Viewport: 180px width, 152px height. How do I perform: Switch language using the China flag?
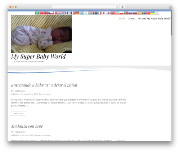pos(41,13)
